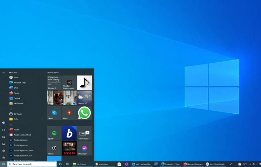Click the letter A section header
261x167 pixels.
click(11, 125)
